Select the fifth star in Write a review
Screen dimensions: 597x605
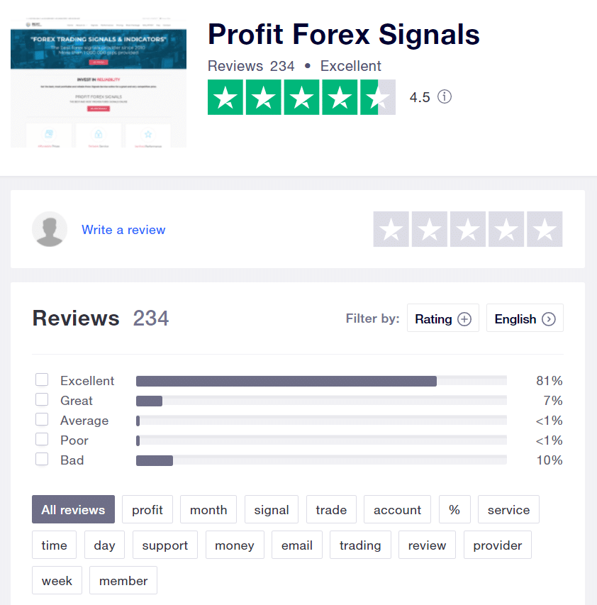pos(545,229)
